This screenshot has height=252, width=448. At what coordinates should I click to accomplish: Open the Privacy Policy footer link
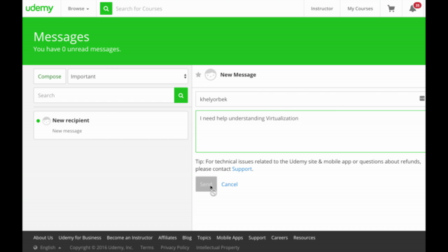(175, 247)
